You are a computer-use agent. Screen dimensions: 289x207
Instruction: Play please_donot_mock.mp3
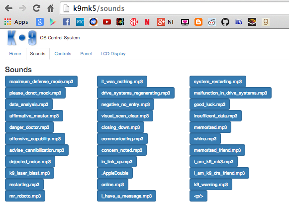coord(35,93)
